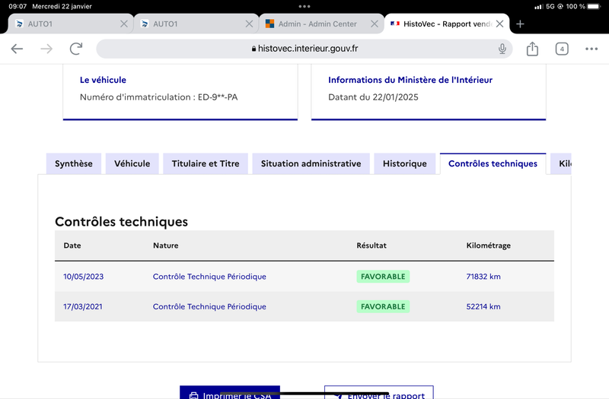Viewport: 609px width, 399px height.
Task: Open the Synthèse tab
Action: [x=74, y=163]
